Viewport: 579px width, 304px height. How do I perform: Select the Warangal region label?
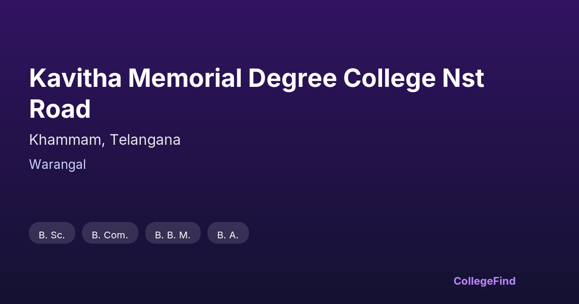pyautogui.click(x=57, y=165)
